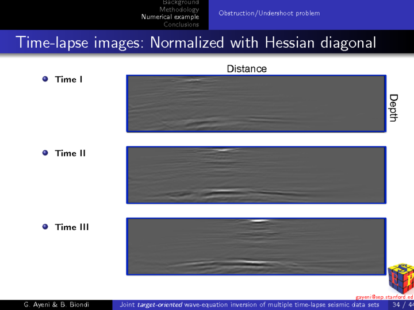Select the Time II seismic image

[256, 175]
